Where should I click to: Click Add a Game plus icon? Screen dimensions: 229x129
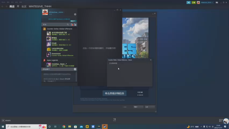click(x=3, y=120)
